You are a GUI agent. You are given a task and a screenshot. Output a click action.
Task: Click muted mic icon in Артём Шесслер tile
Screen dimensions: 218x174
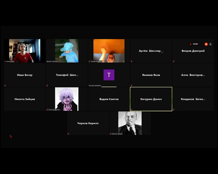pyautogui.click(x=131, y=61)
